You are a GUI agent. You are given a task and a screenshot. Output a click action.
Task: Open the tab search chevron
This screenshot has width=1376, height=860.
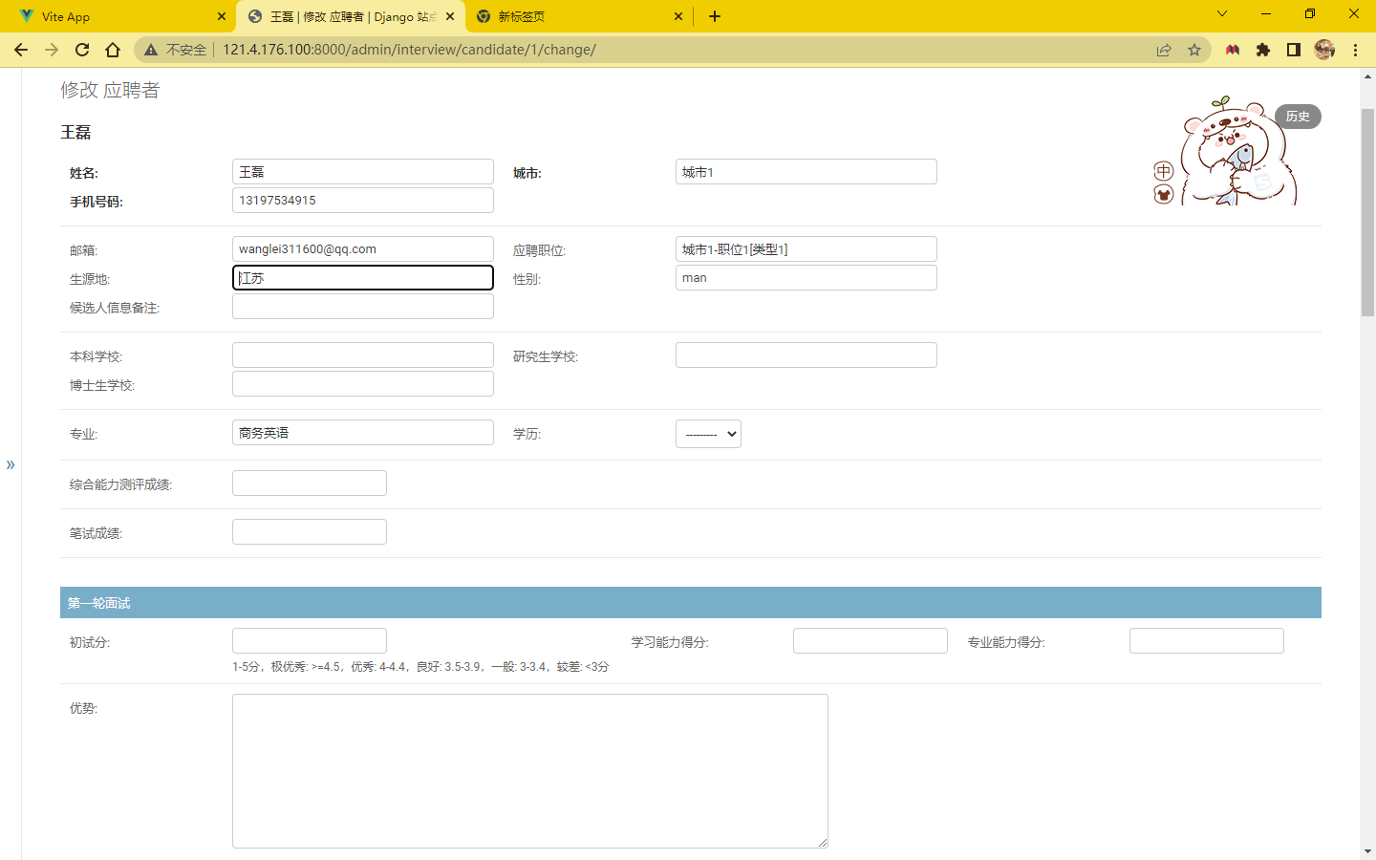(1222, 14)
